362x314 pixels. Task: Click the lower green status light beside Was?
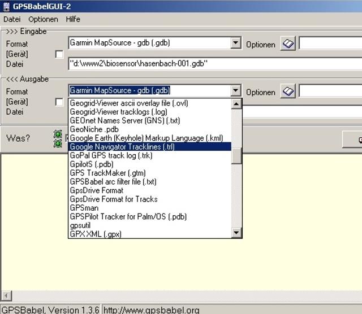[x=58, y=143]
